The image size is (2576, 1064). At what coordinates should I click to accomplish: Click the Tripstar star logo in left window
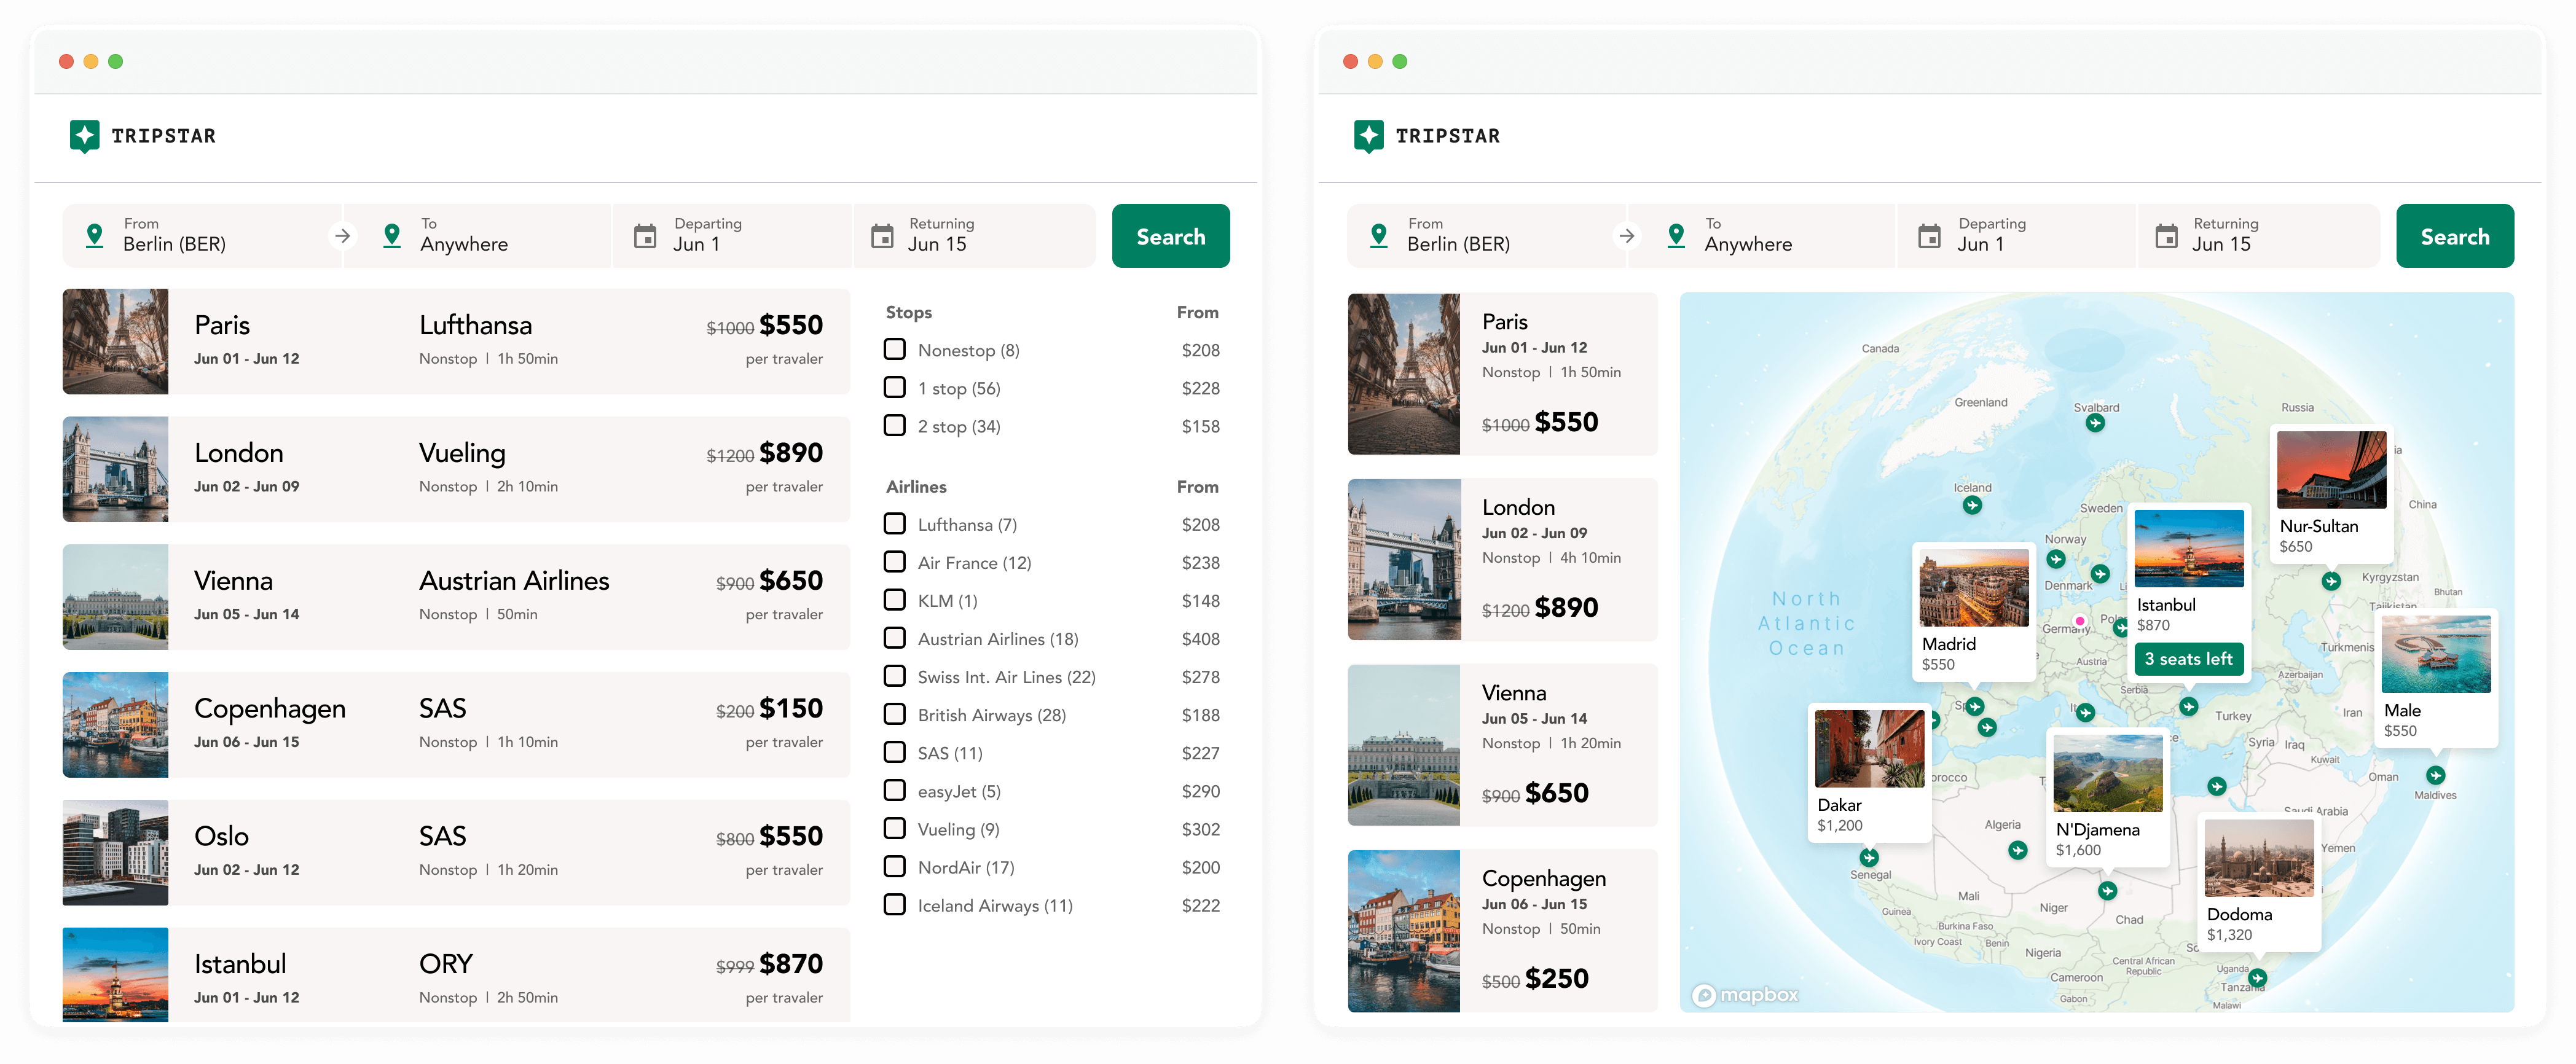(85, 136)
